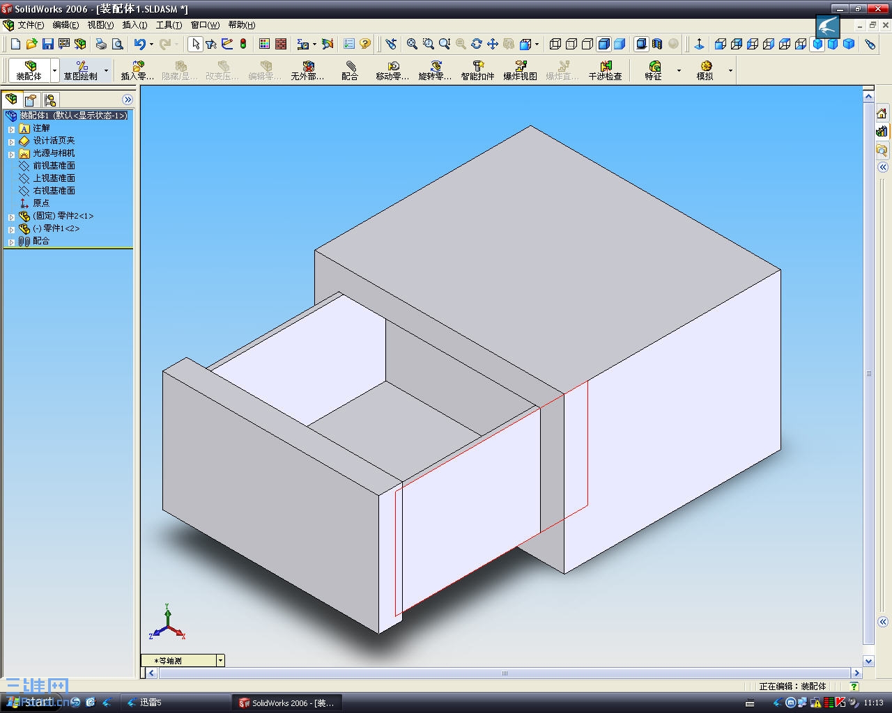This screenshot has height=713, width=892.
Task: Select 前视基准面 in the feature tree
Action: pyautogui.click(x=54, y=166)
